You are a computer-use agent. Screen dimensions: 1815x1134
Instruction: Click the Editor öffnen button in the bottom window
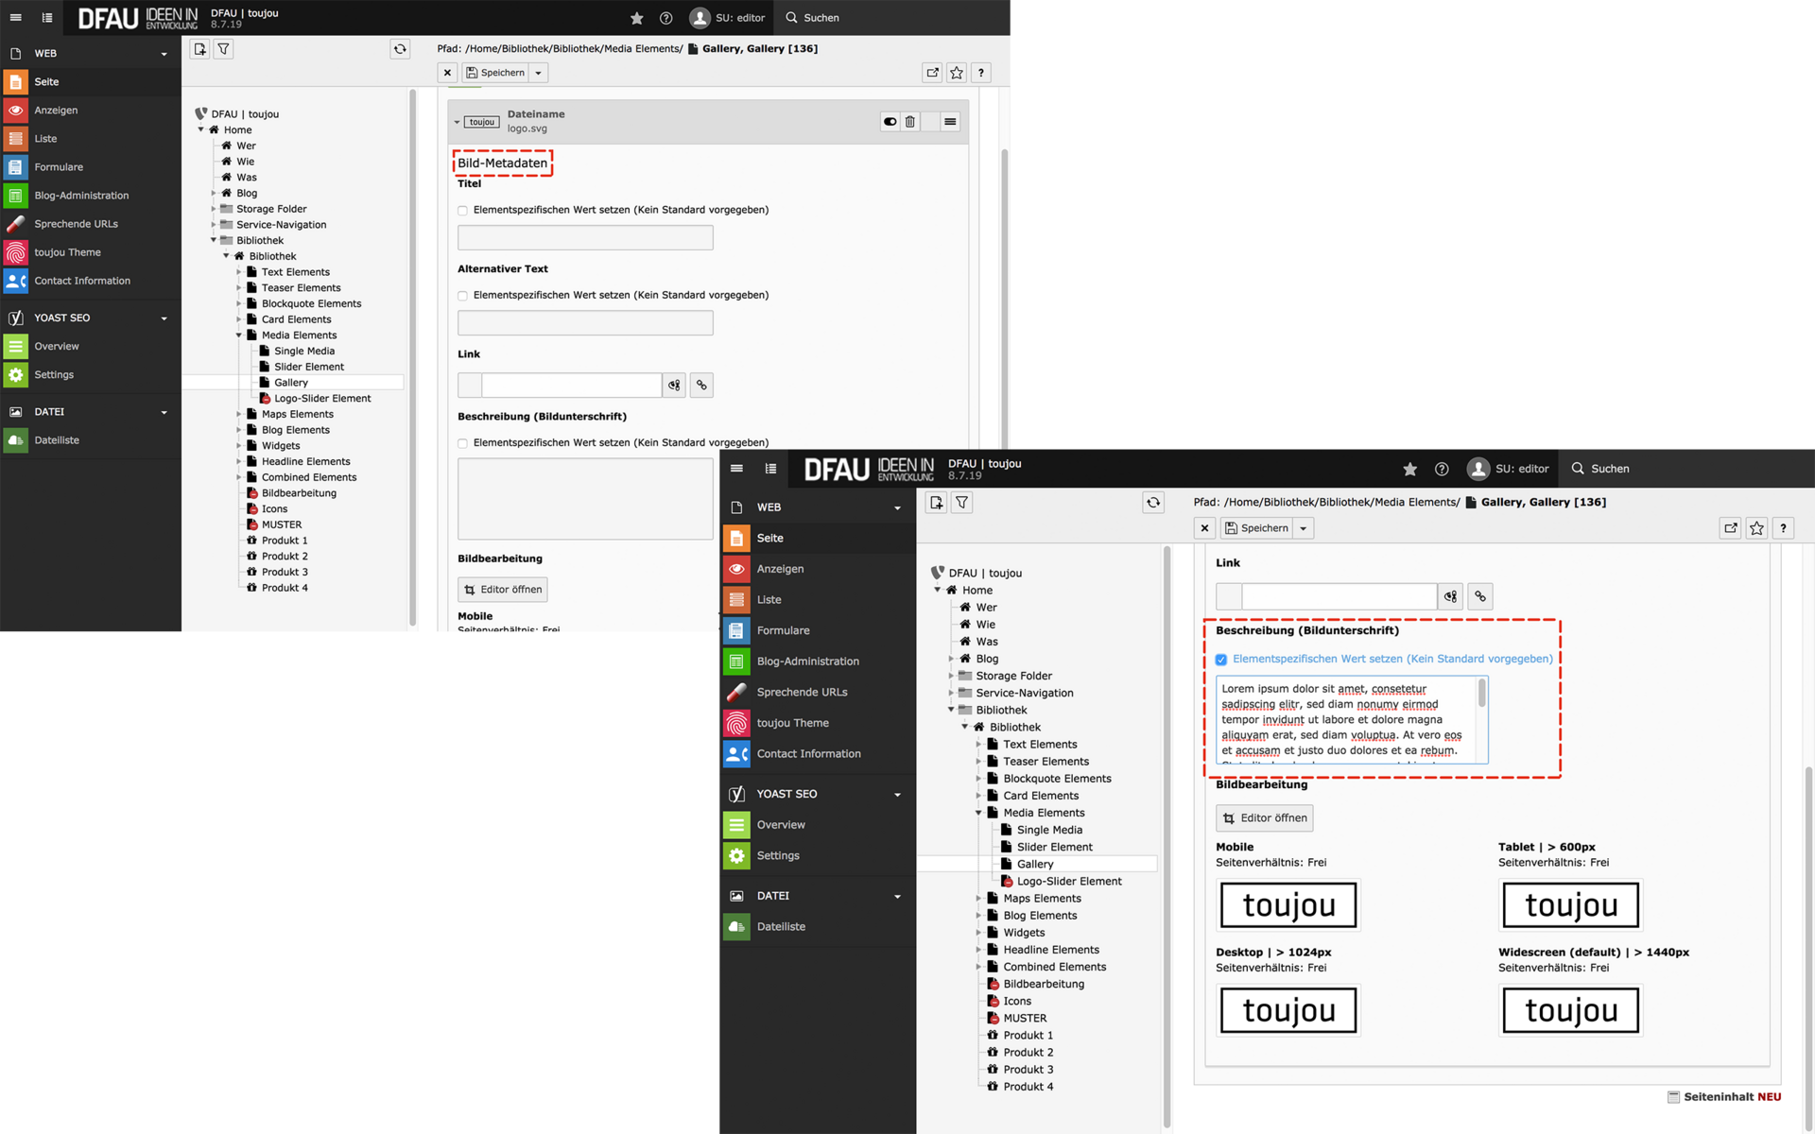tap(1264, 818)
